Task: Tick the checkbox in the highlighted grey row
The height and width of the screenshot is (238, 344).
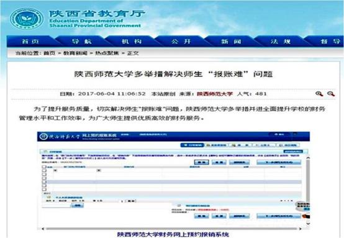Action: 44,182
